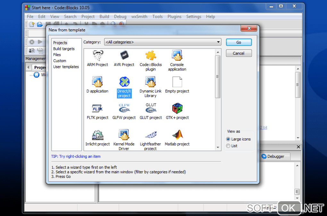Close the logs panel with X
Screen dimensions: 327x216
298,147
